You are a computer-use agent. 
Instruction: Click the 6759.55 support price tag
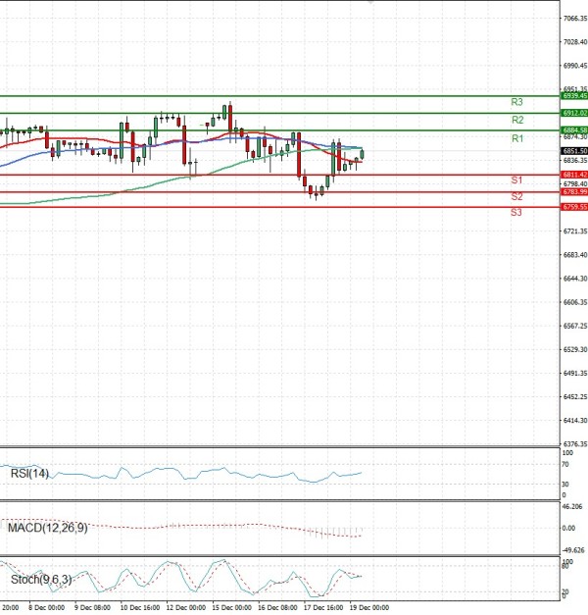click(573, 208)
